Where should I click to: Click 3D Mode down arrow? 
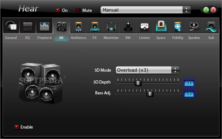click(x=175, y=72)
